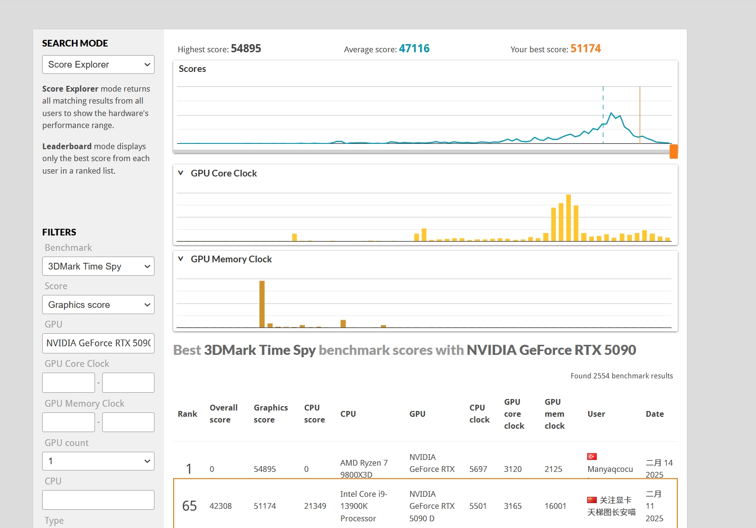This screenshot has width=756, height=528.
Task: Click the Found 2554 benchmark results text
Action: pyautogui.click(x=622, y=376)
